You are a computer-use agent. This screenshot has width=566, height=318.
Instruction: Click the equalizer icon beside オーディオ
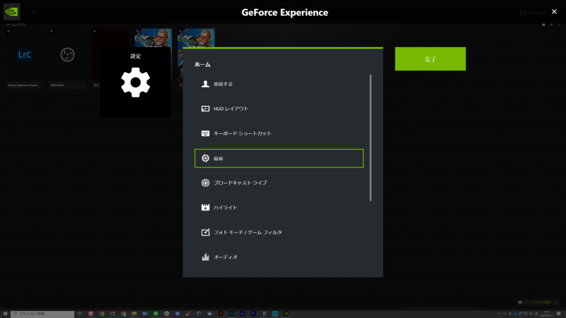click(205, 256)
